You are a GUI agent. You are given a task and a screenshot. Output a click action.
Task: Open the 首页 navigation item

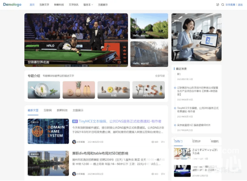tap(32, 5)
